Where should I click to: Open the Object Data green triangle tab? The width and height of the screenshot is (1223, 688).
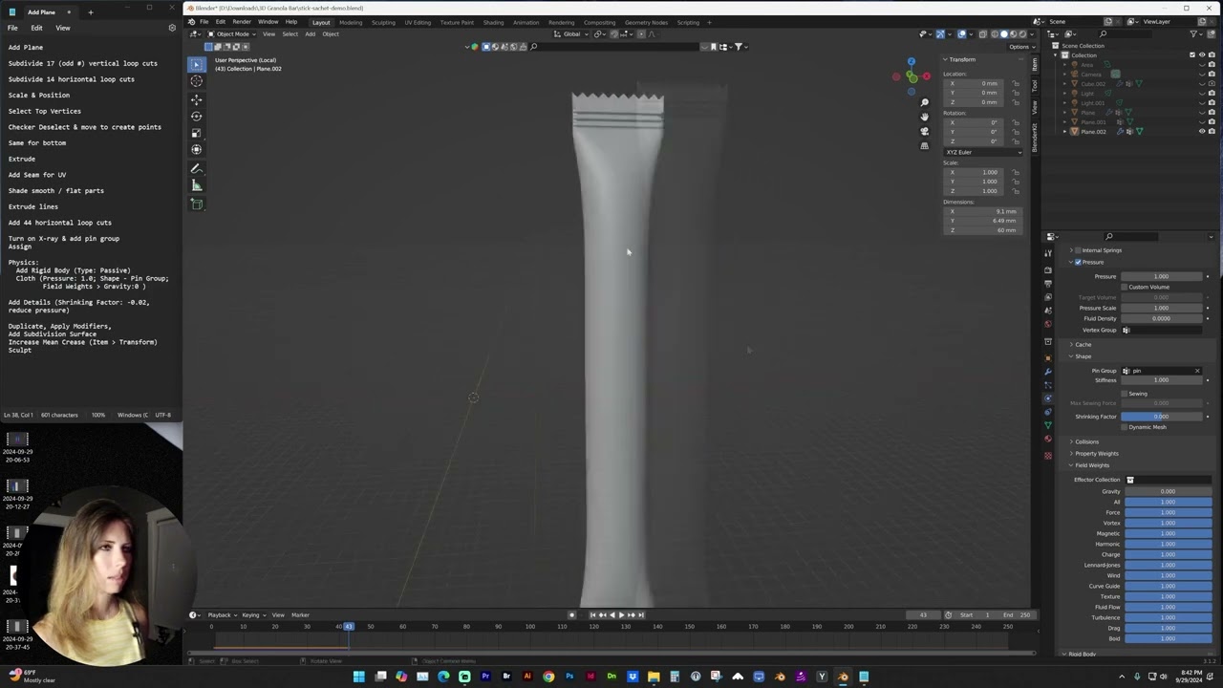pos(1048,425)
